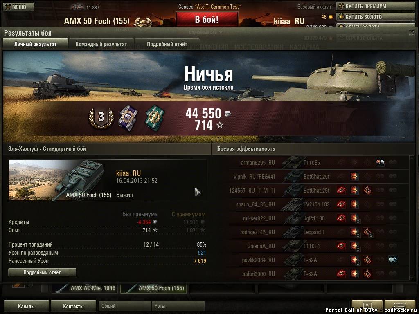This screenshot has width=419, height=314.
Task: Click the Подробный отчёт button below statistics
Action: pos(42,273)
